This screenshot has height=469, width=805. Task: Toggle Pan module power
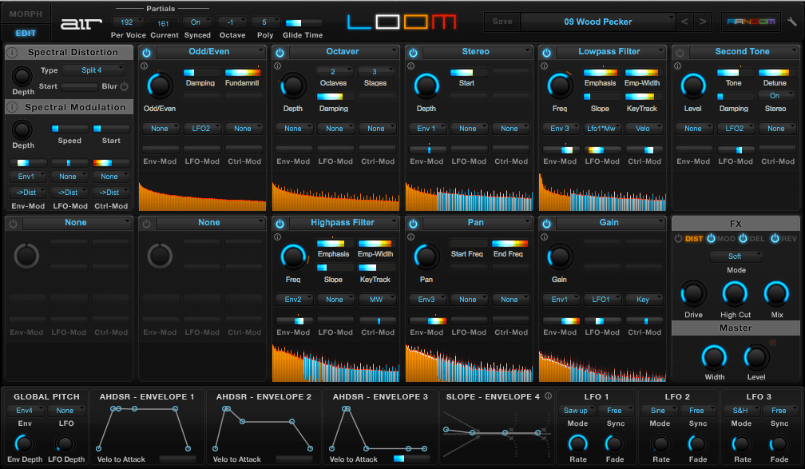[414, 224]
